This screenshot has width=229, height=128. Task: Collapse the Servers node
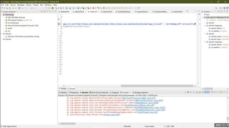(1, 34)
